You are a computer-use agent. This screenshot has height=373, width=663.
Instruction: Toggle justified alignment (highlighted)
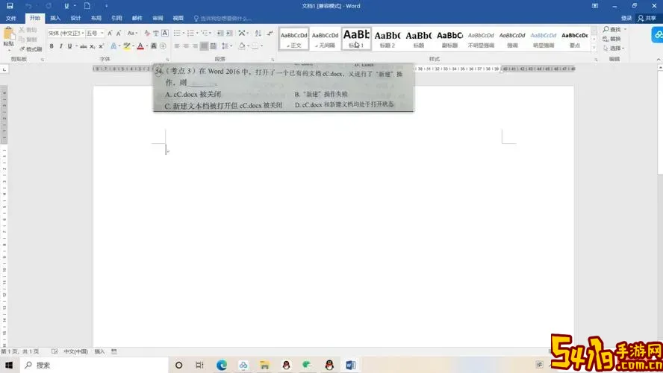tap(205, 46)
